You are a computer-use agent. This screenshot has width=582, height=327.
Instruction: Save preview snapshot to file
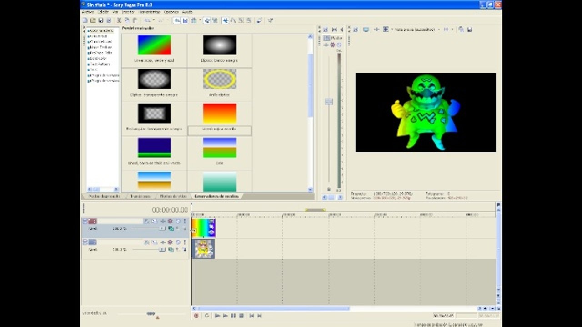point(469,30)
